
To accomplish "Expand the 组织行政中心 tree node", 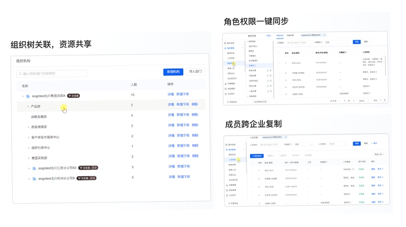I will [28, 148].
